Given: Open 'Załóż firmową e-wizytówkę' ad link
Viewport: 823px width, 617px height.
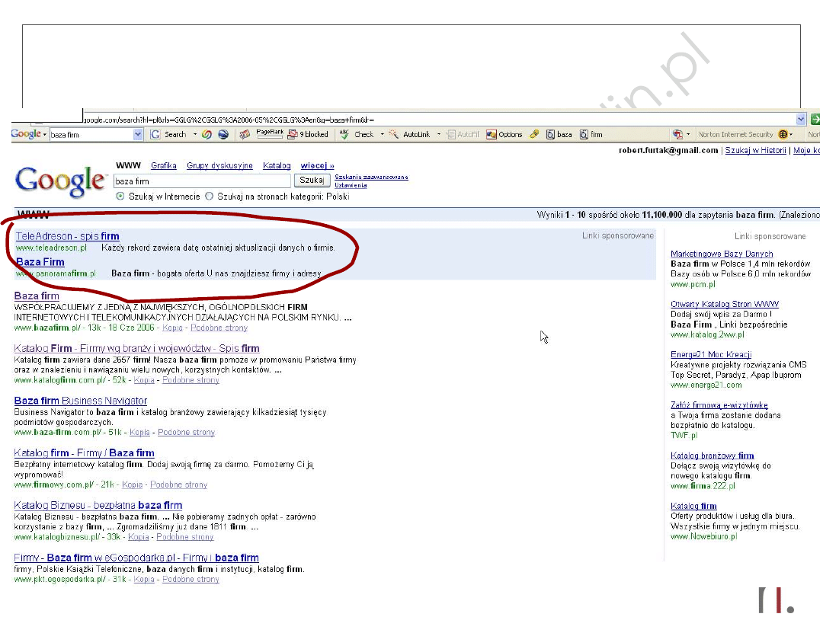Looking at the screenshot, I should [719, 405].
